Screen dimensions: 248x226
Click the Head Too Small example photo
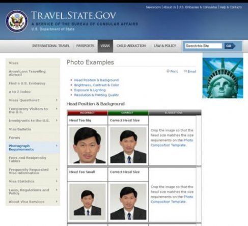point(88,202)
